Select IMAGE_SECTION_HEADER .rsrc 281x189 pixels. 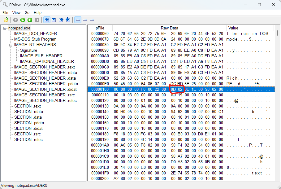[45, 95]
